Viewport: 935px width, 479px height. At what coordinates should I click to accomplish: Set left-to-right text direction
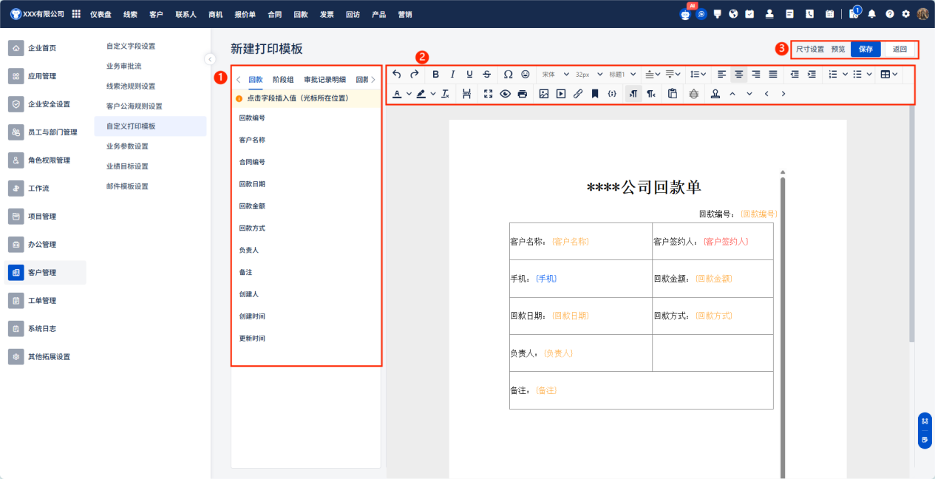(633, 94)
